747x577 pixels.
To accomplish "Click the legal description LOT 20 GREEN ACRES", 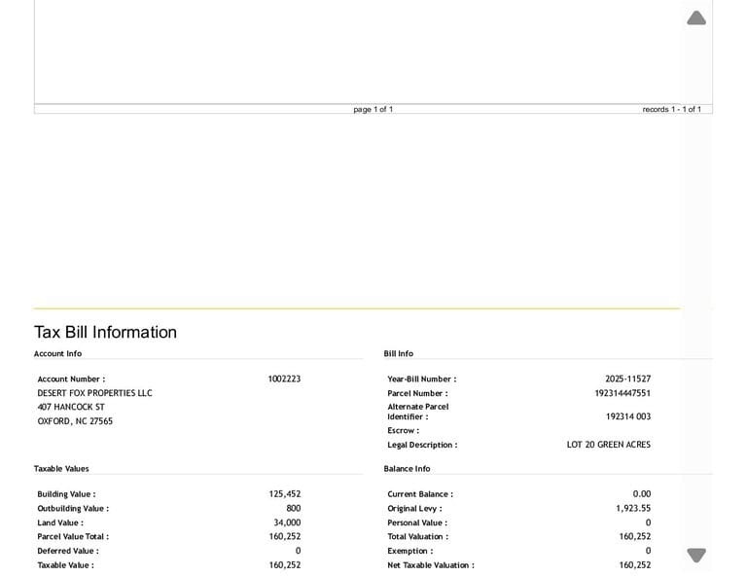I will pyautogui.click(x=609, y=445).
